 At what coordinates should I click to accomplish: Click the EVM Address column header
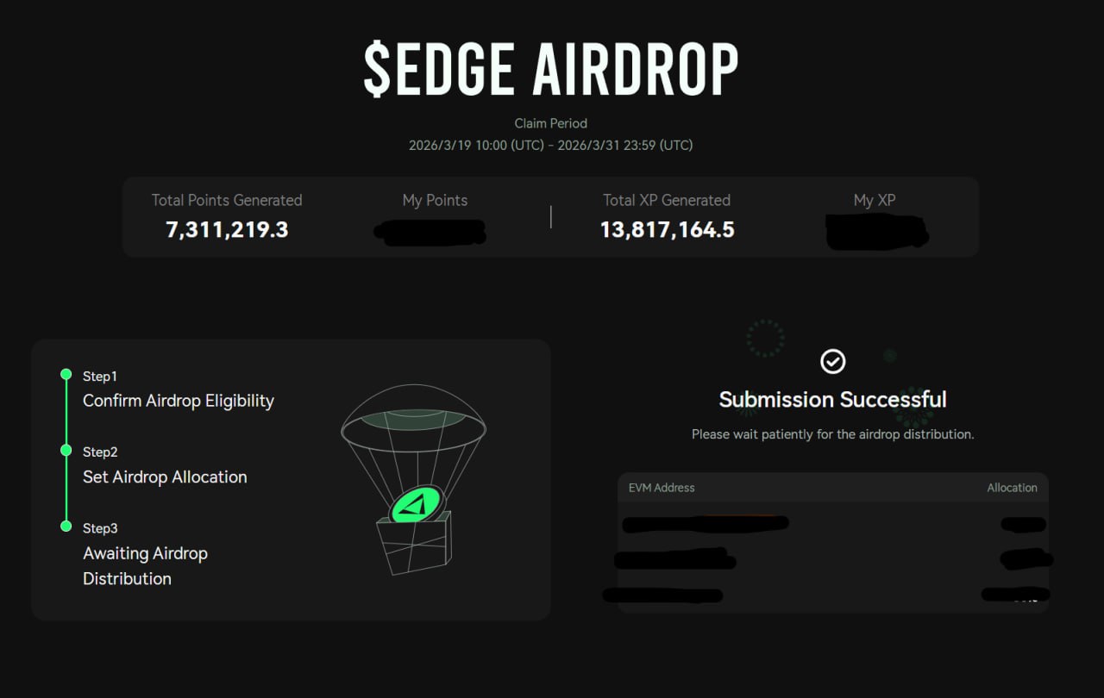click(662, 488)
